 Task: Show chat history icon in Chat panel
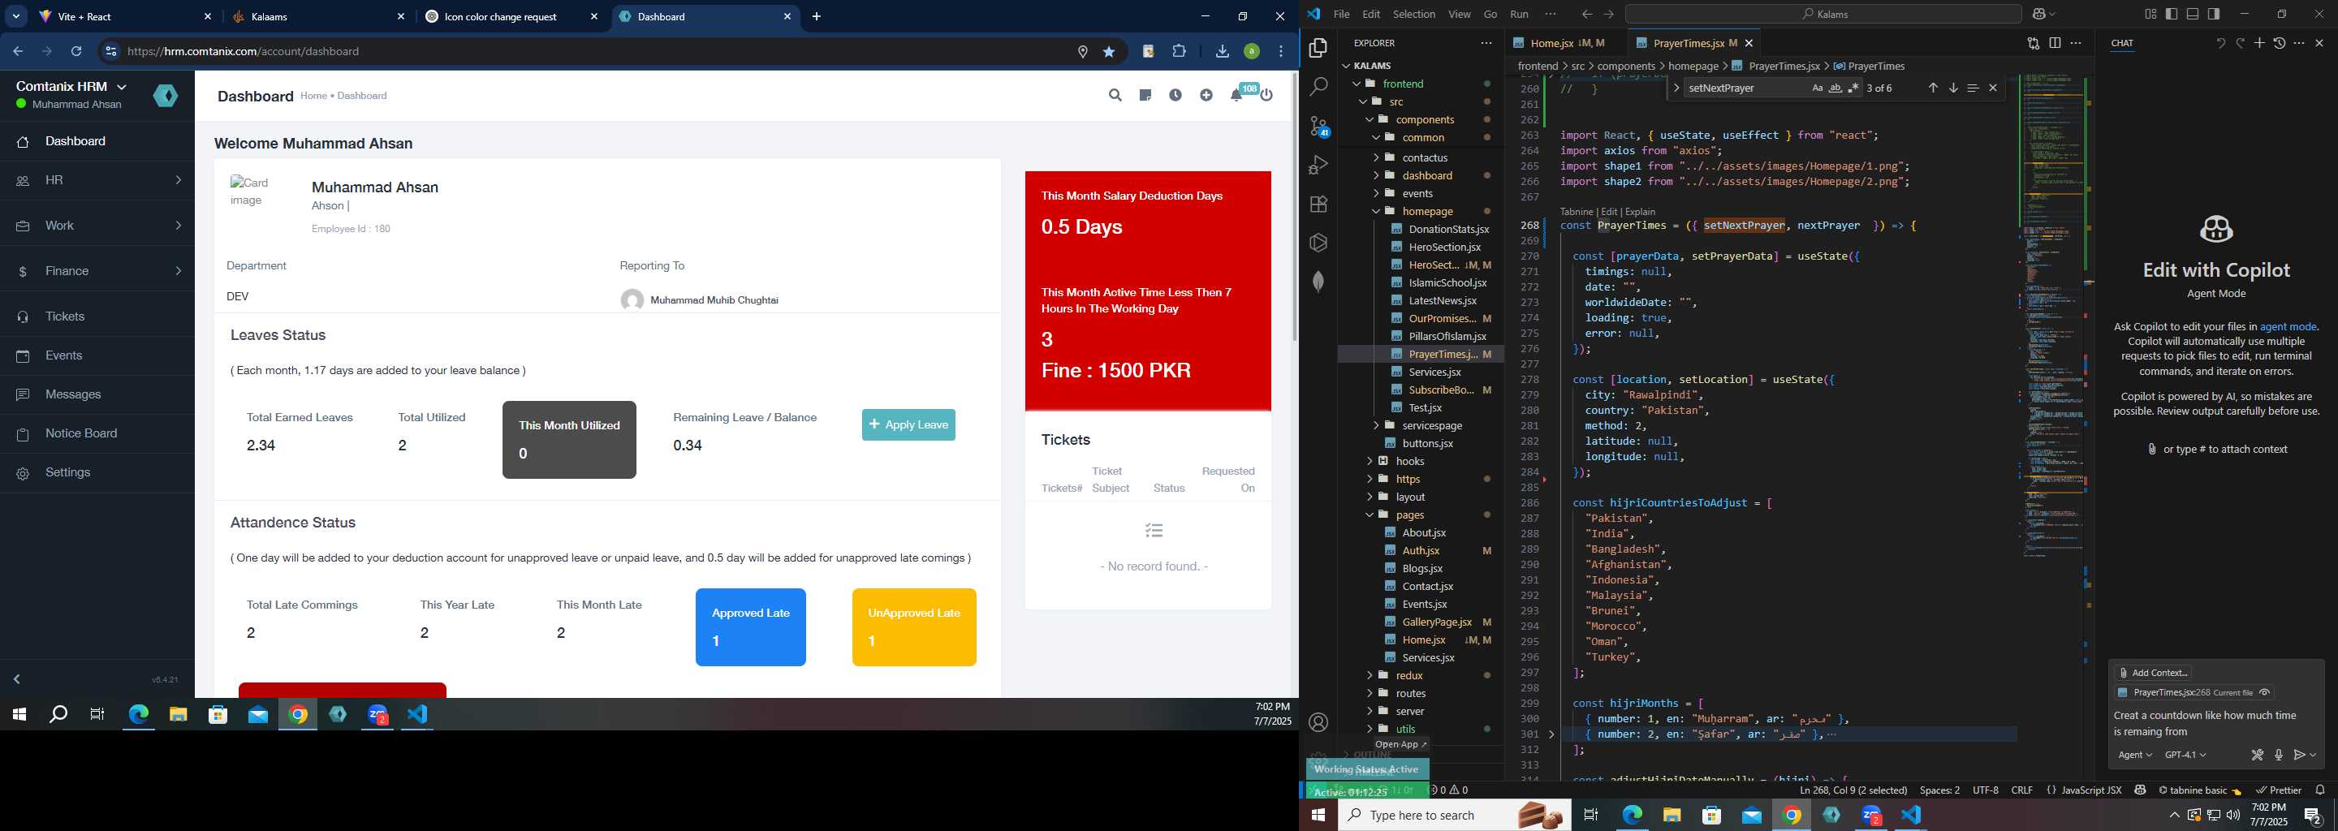(2279, 43)
